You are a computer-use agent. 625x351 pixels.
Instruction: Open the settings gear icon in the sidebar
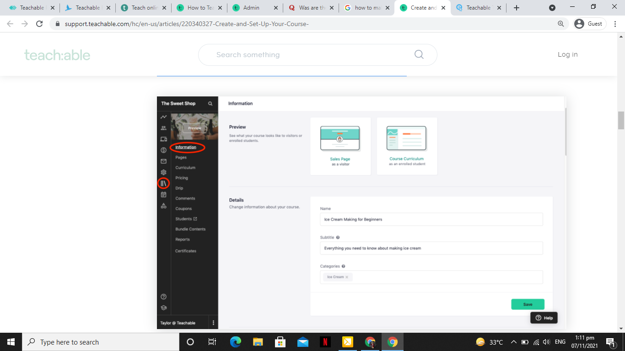(163, 172)
